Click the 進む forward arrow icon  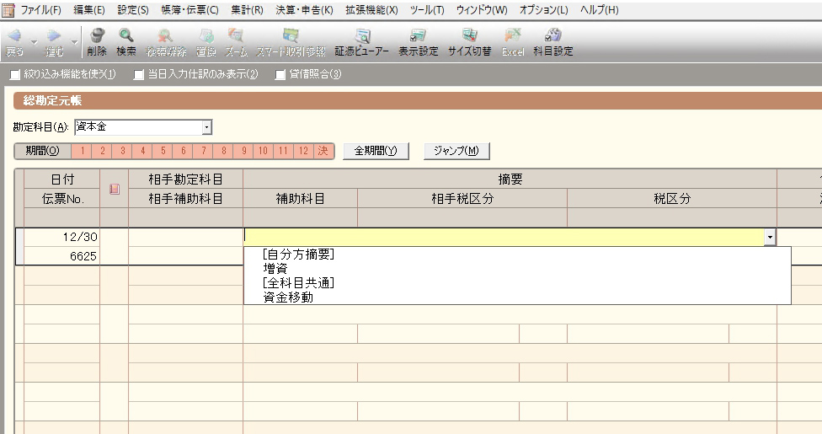(53, 36)
